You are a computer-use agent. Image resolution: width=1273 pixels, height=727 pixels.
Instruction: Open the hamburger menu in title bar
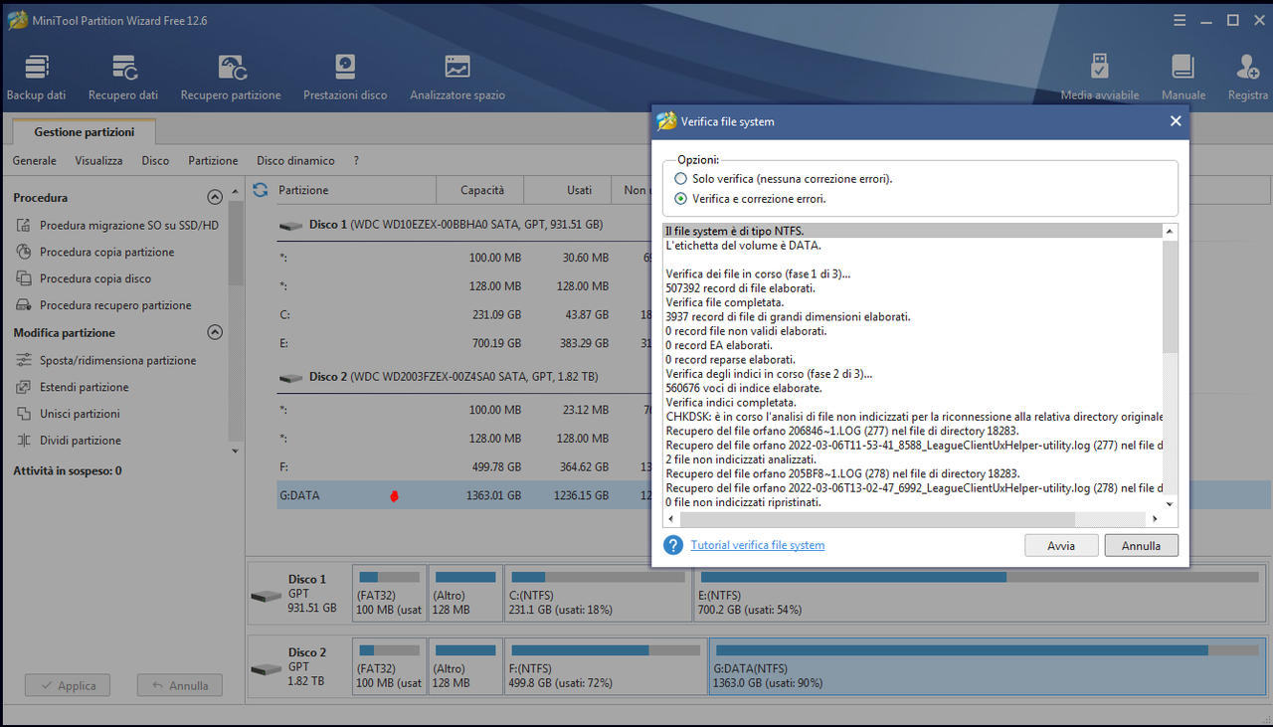click(x=1181, y=20)
